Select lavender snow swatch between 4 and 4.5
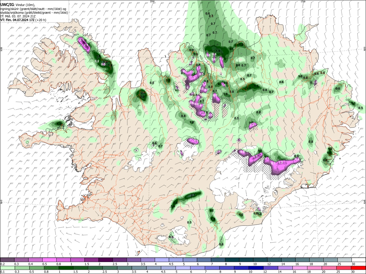The height and width of the screenshot is (274, 366). pyautogui.click(x=162, y=260)
